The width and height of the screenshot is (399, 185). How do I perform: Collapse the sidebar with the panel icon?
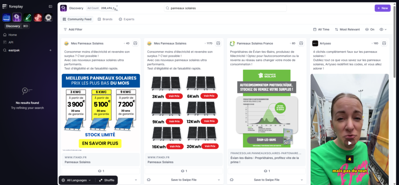[x=50, y=6]
